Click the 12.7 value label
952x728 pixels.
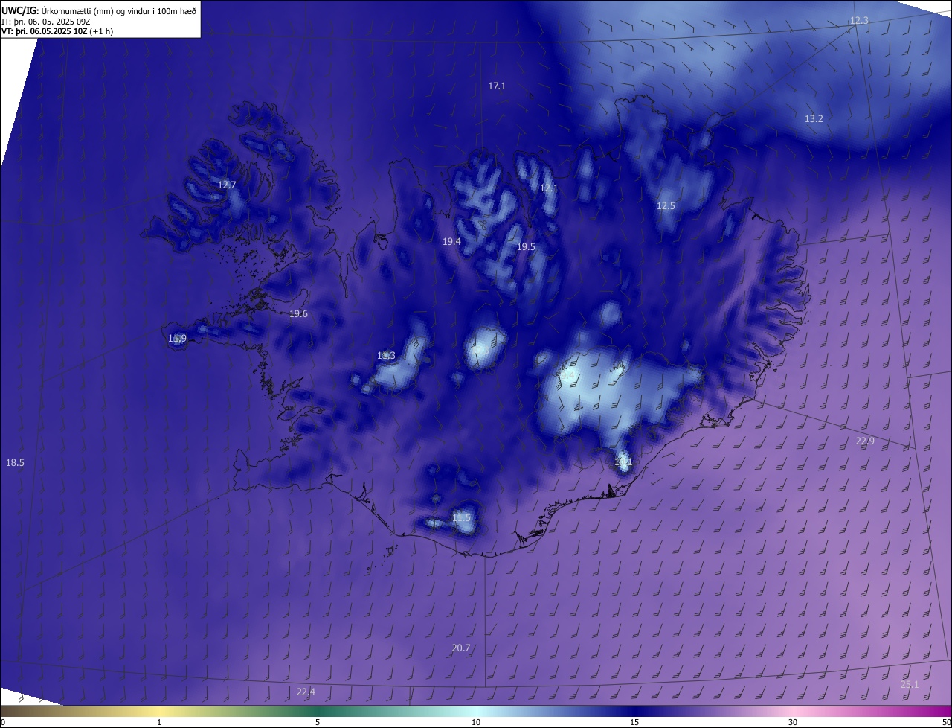(x=226, y=185)
